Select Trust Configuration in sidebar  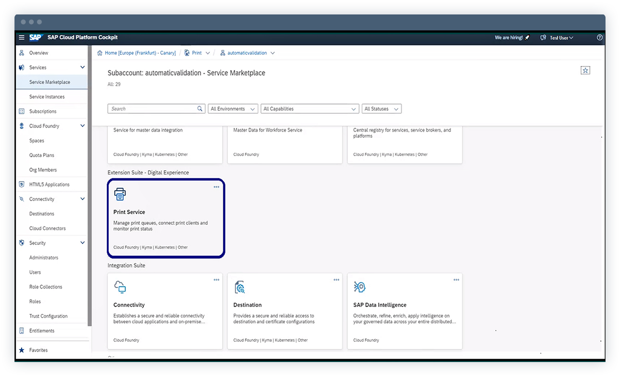48,316
